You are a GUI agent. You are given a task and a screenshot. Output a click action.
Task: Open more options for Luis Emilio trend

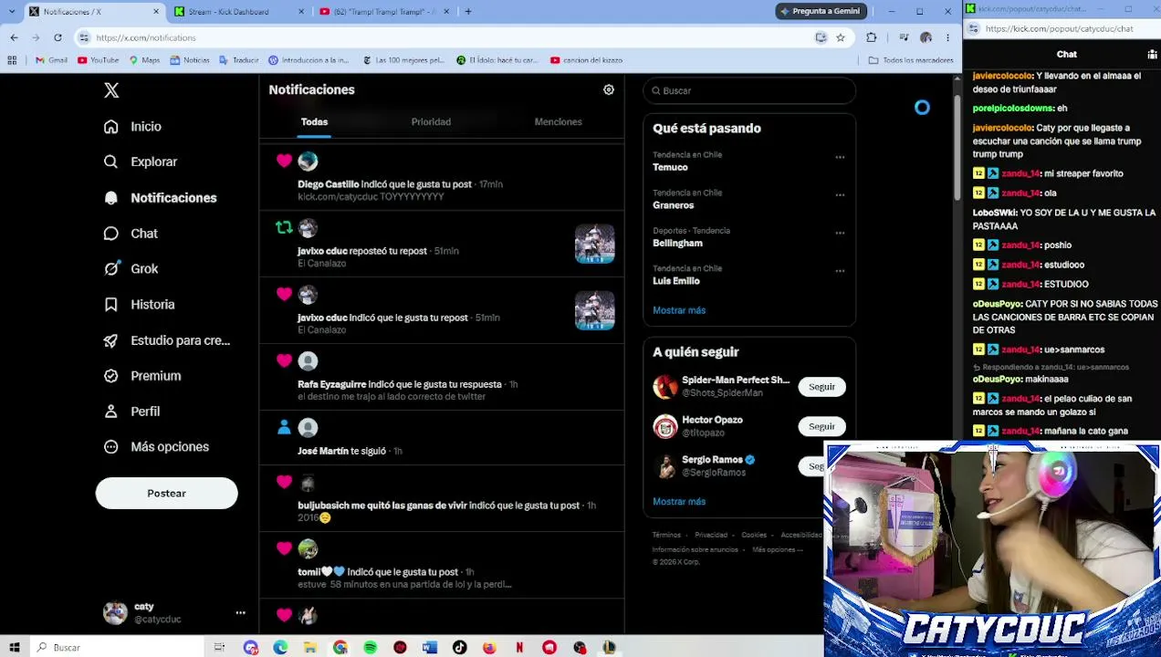tap(840, 271)
